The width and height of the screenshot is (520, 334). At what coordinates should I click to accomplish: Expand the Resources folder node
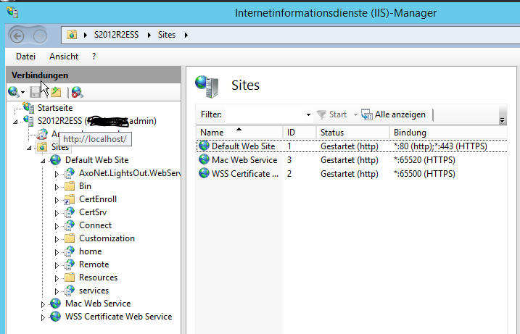(x=57, y=278)
